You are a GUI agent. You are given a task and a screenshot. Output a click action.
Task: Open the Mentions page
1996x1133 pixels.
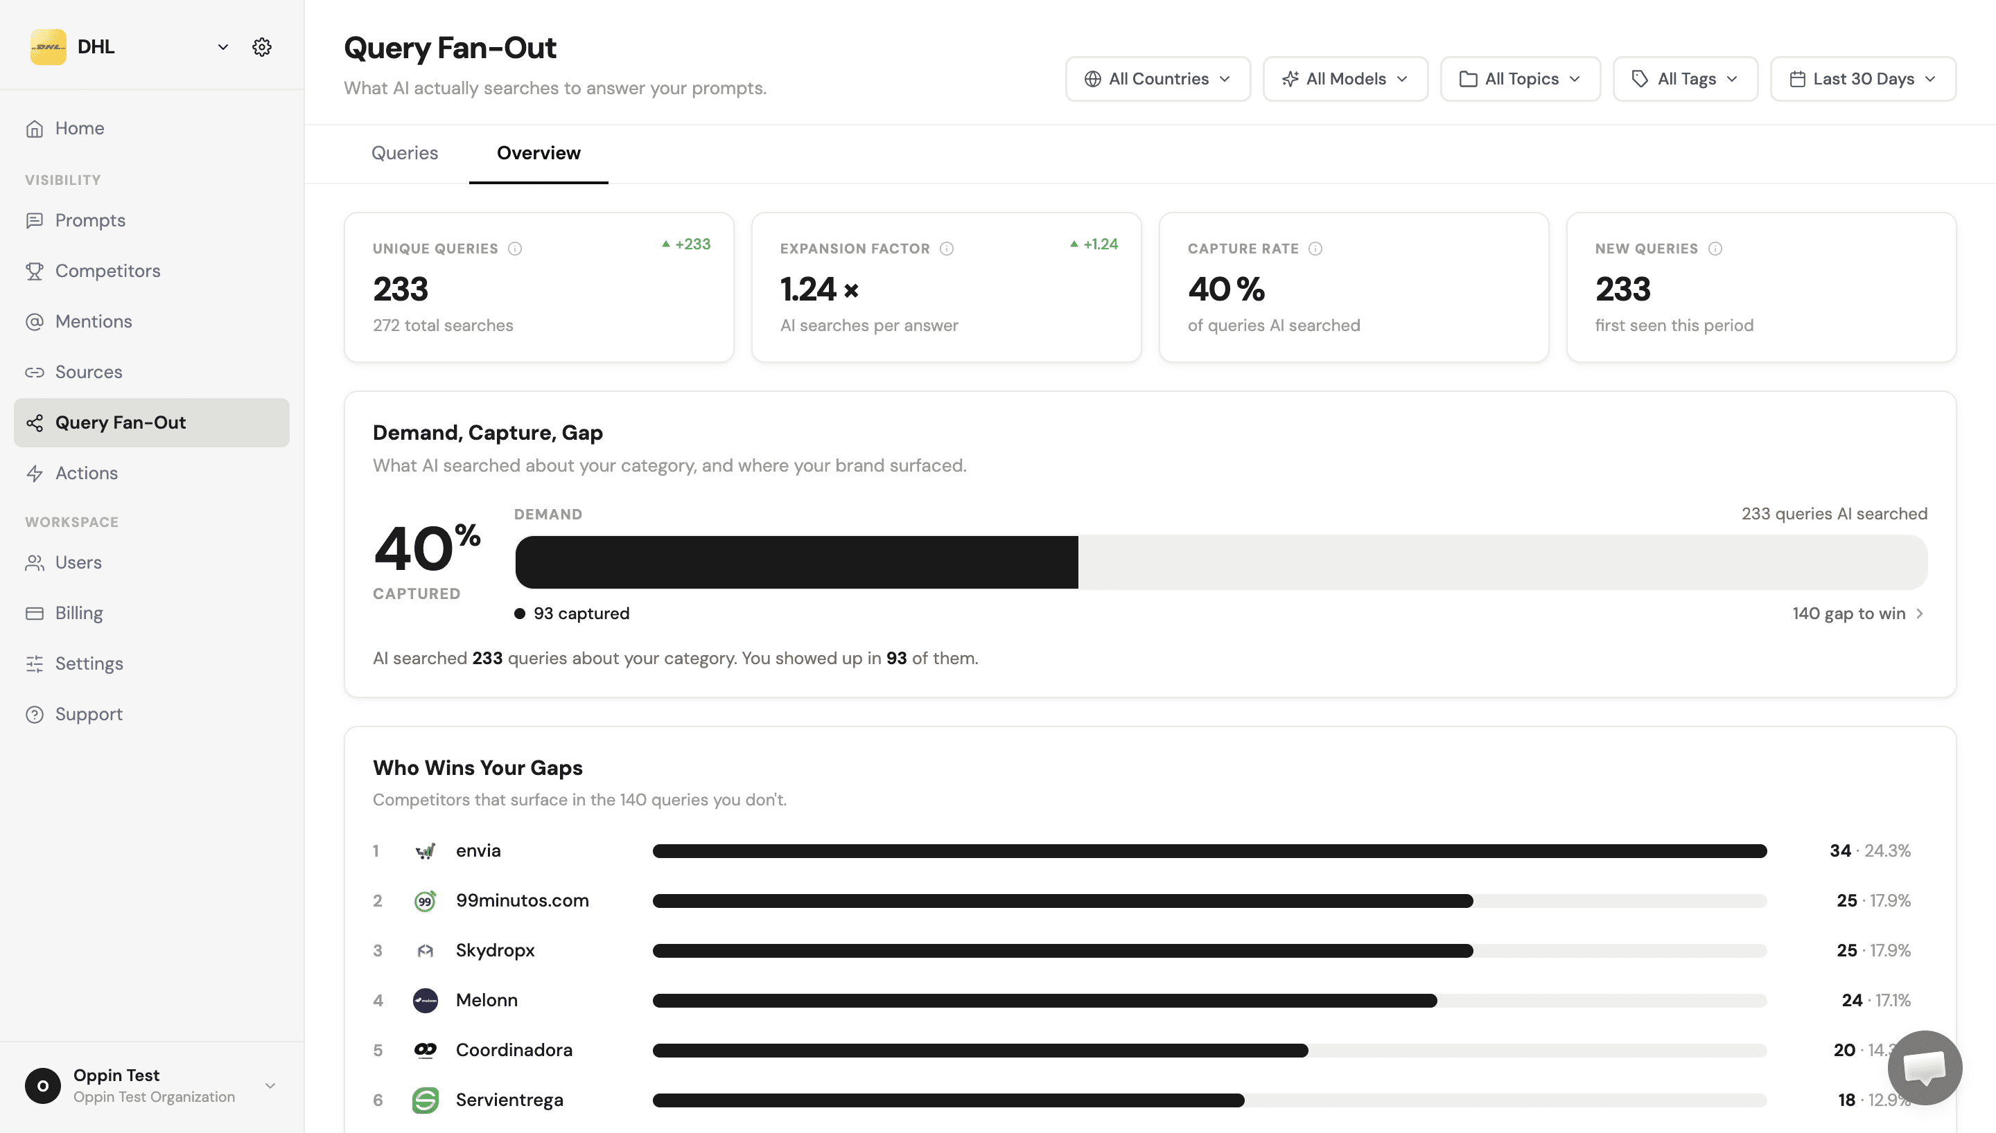[x=152, y=321]
